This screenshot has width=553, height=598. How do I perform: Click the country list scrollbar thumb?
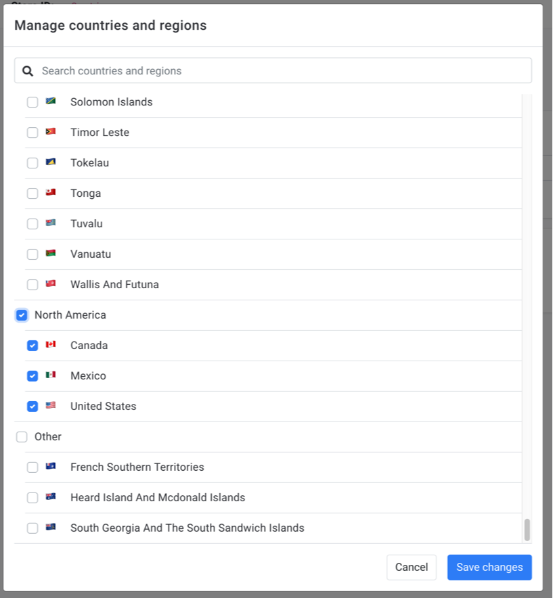tap(527, 530)
